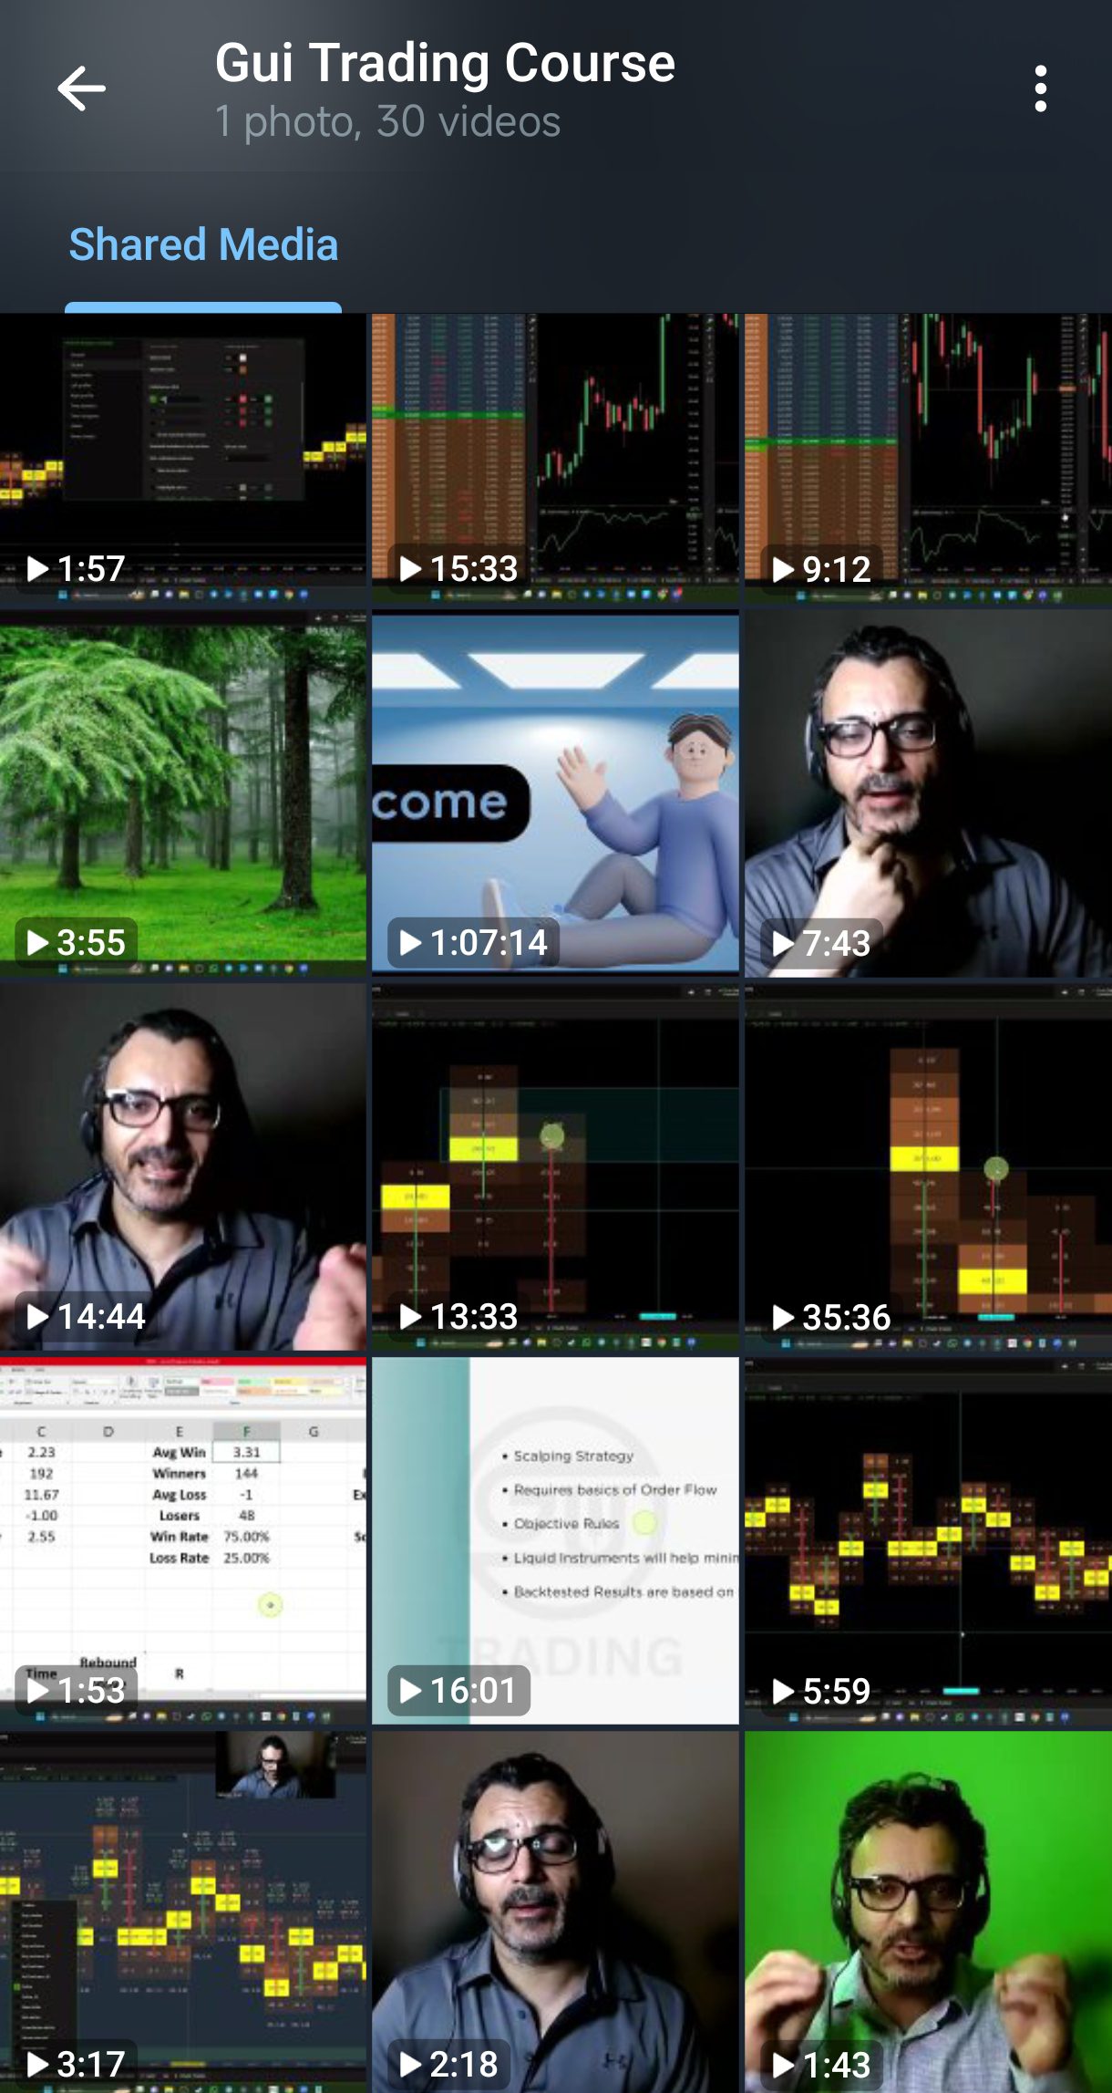1112x2093 pixels.
Task: Play the 7:43 webcam video
Action: coord(928,792)
